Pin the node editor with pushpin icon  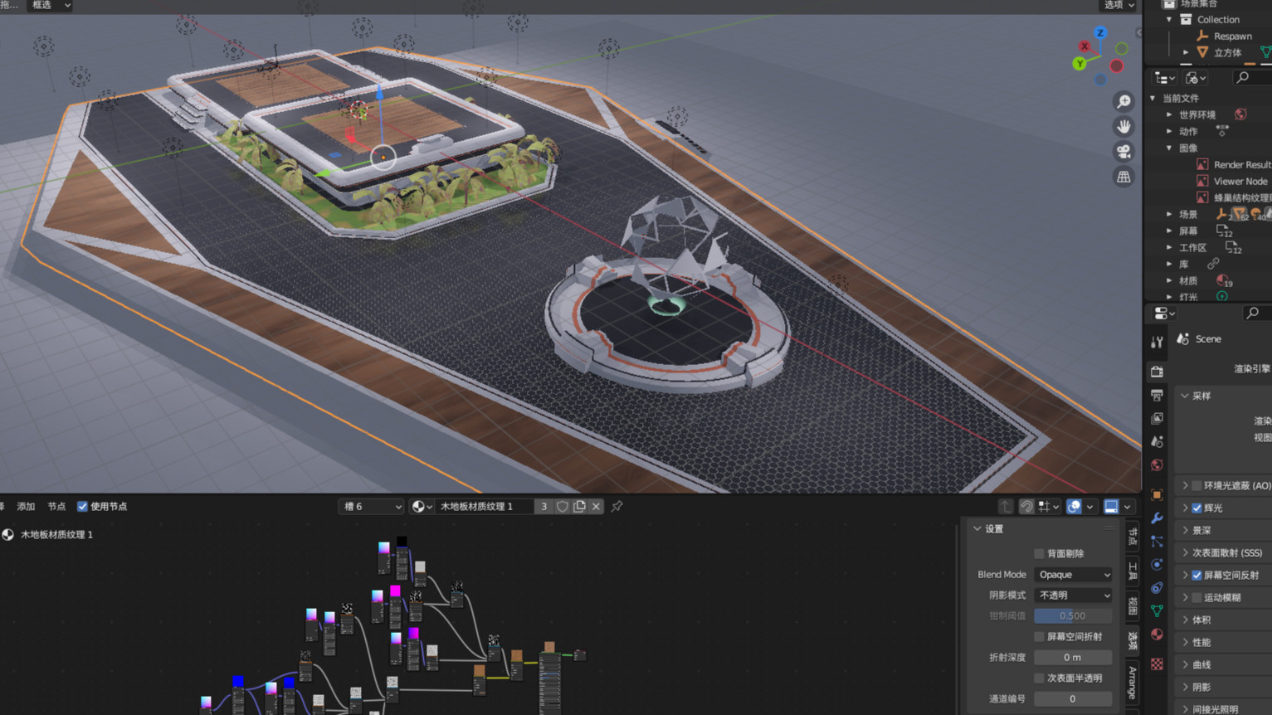pyautogui.click(x=617, y=507)
